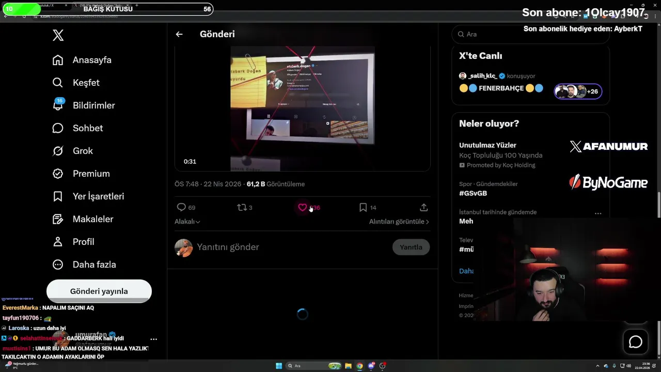Open _salih_klc_ live space host

coord(482,76)
